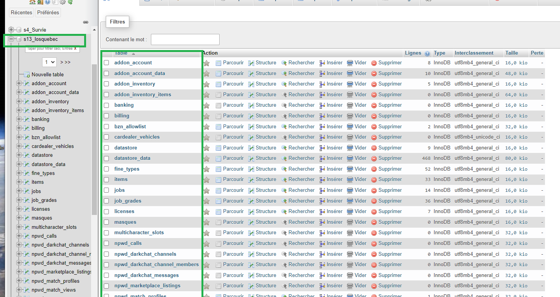
Task: Open settings with the gear icon
Action: (63, 2)
